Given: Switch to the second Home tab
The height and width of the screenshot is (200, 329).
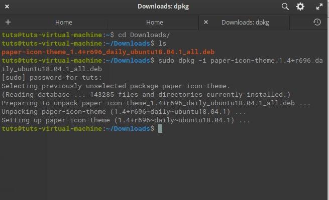Looking at the screenshot, I should [154, 22].
